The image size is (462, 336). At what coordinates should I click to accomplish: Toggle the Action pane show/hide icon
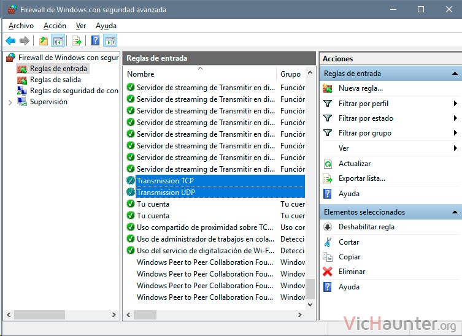point(110,40)
